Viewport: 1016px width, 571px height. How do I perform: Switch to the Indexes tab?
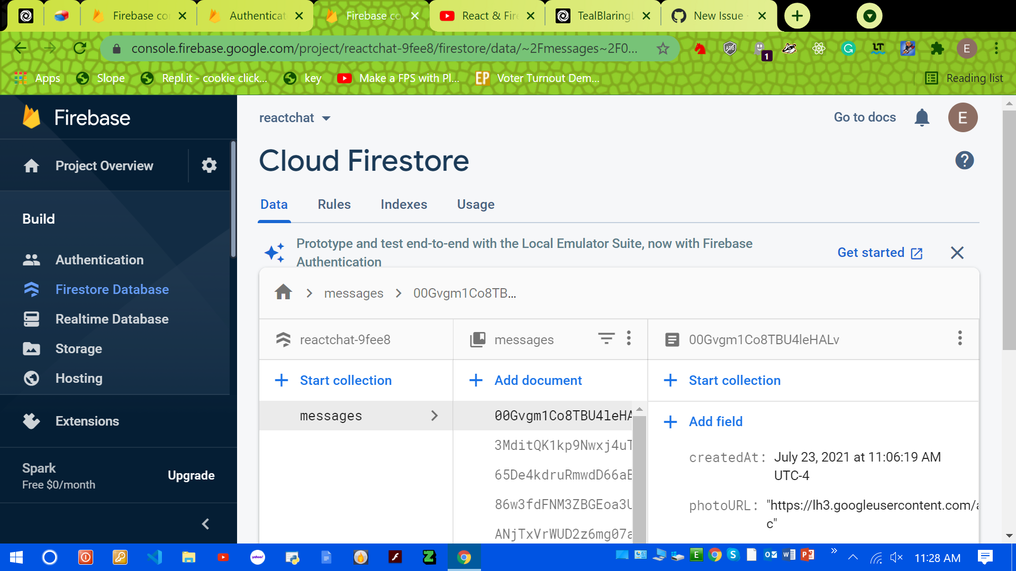pos(404,205)
